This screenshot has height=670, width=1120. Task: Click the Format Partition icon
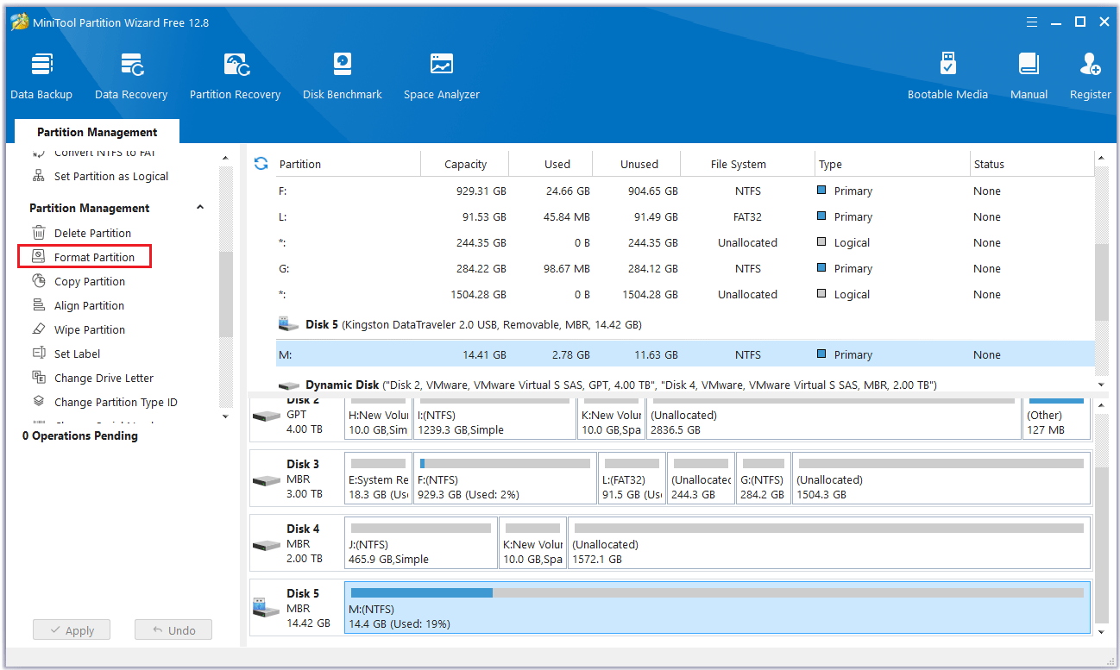[x=39, y=257]
